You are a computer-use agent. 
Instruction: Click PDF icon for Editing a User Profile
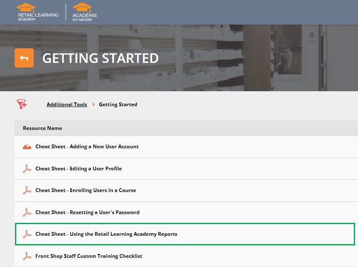[x=27, y=169]
